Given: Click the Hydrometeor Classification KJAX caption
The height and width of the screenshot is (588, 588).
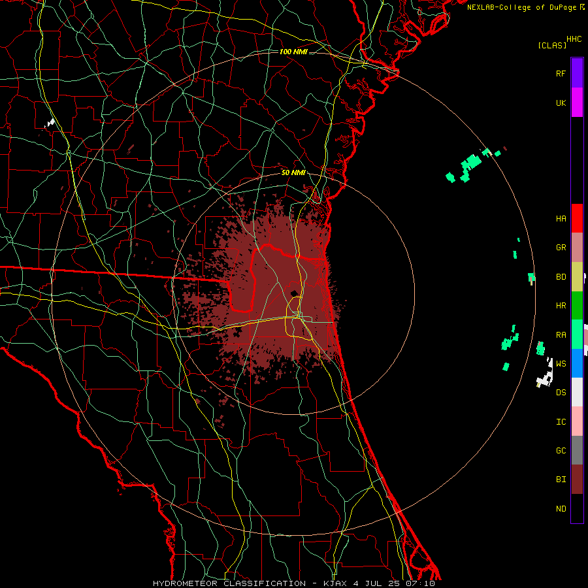Looking at the screenshot, I should pyautogui.click(x=293, y=583).
